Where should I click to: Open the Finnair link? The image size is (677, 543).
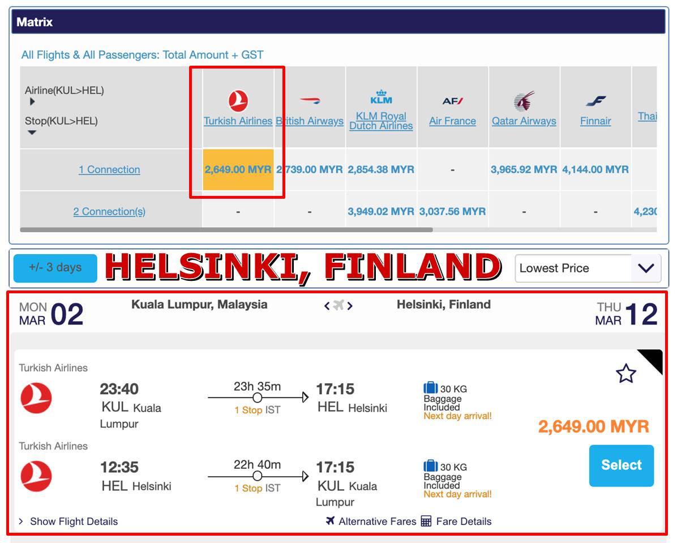[595, 121]
